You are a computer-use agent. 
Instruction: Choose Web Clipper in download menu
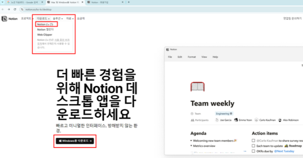pyautogui.click(x=45, y=35)
